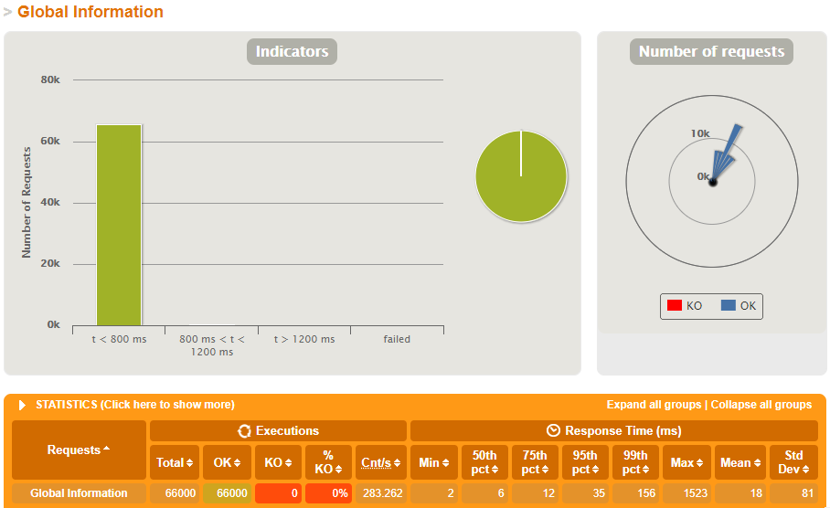830x508 pixels.
Task: Sort the Requests column header
Action: coord(79,450)
